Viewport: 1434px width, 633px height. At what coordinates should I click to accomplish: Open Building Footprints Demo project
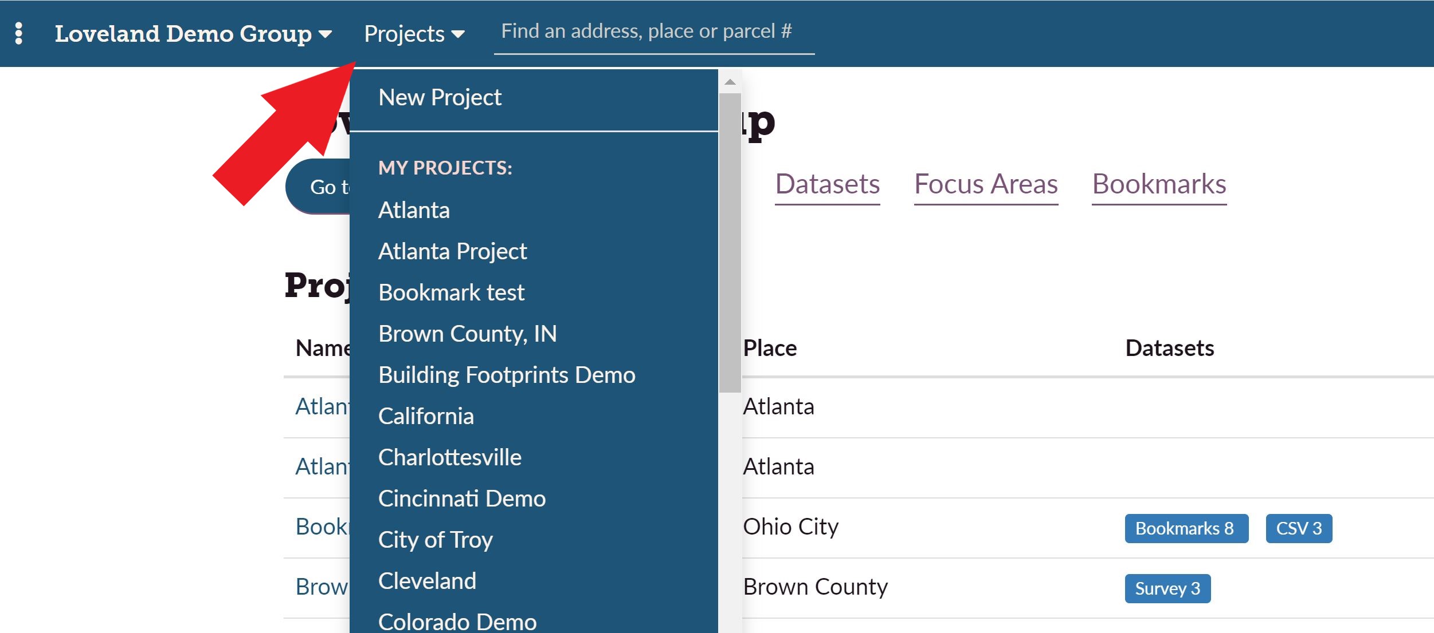tap(507, 375)
